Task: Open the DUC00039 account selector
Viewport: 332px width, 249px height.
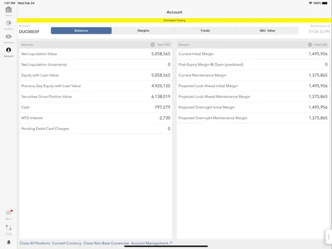Action: [29, 31]
